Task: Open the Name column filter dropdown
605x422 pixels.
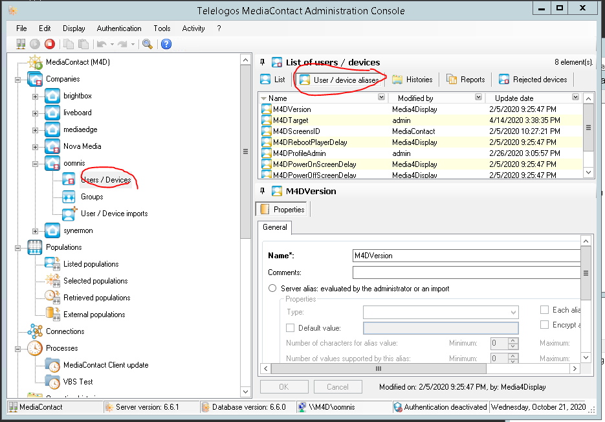Action: [381, 97]
